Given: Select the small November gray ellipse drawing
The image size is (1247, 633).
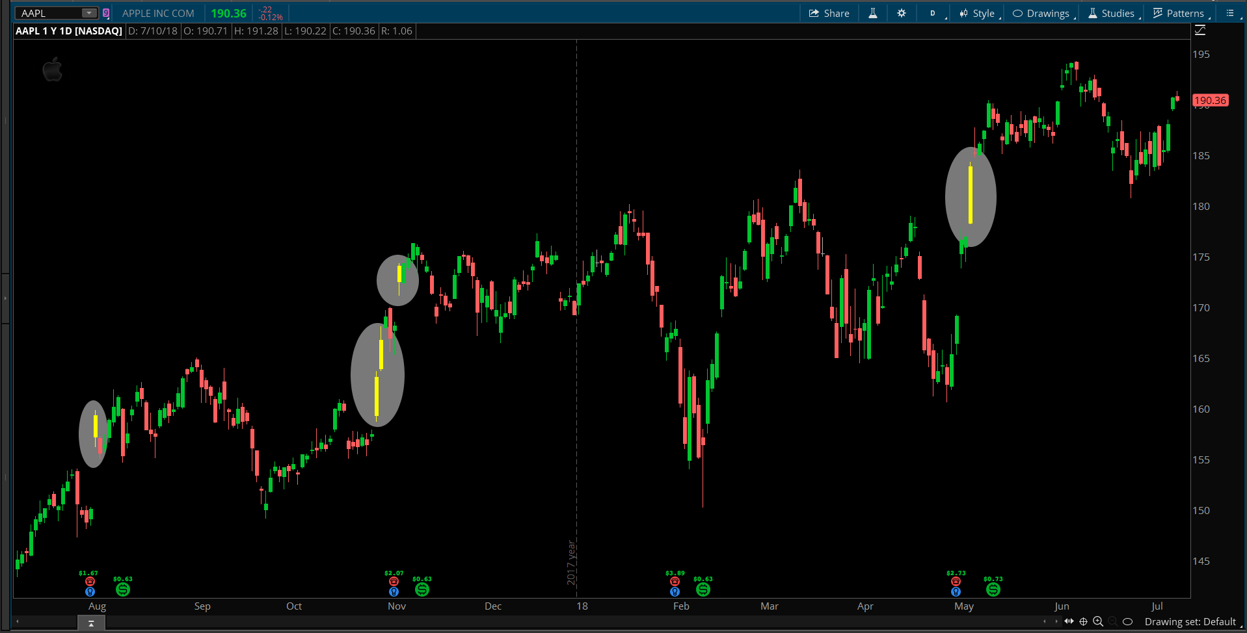Looking at the screenshot, I should (x=397, y=280).
